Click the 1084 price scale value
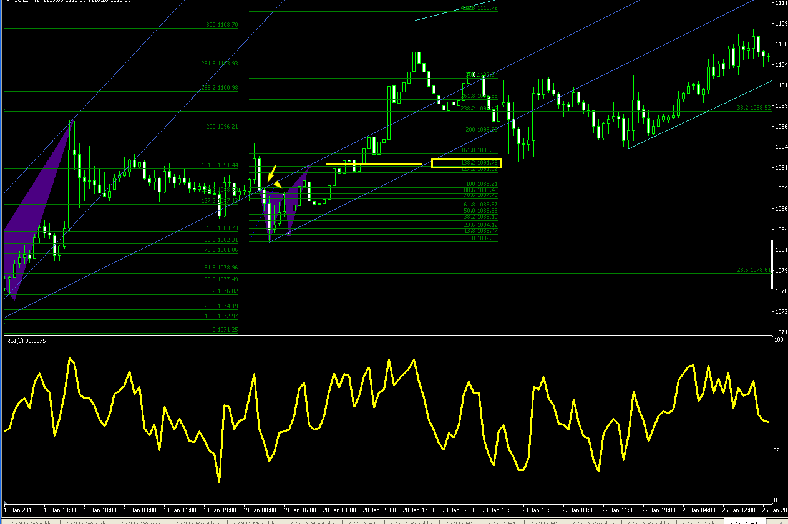 781,230
